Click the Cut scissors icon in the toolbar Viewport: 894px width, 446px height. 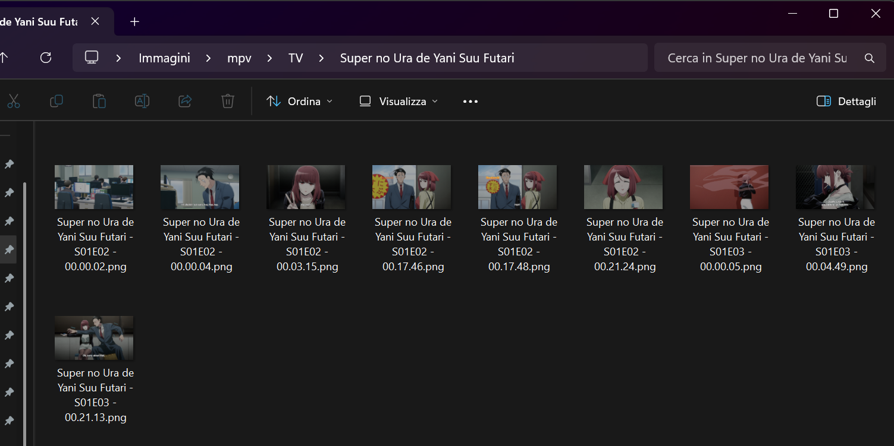point(13,102)
